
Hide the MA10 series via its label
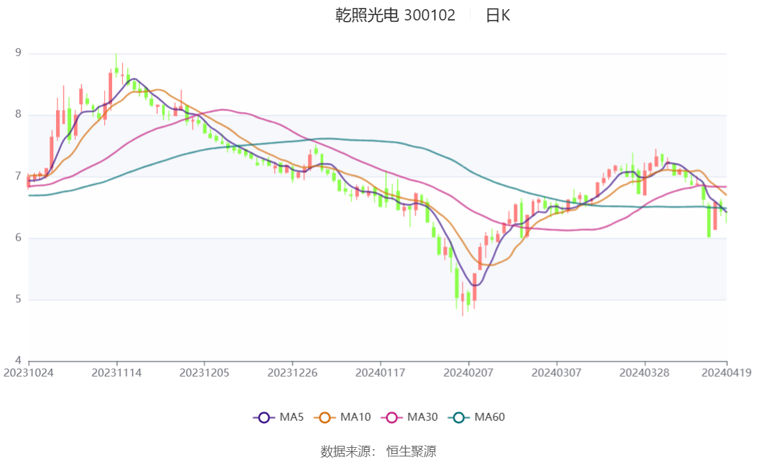tap(355, 417)
